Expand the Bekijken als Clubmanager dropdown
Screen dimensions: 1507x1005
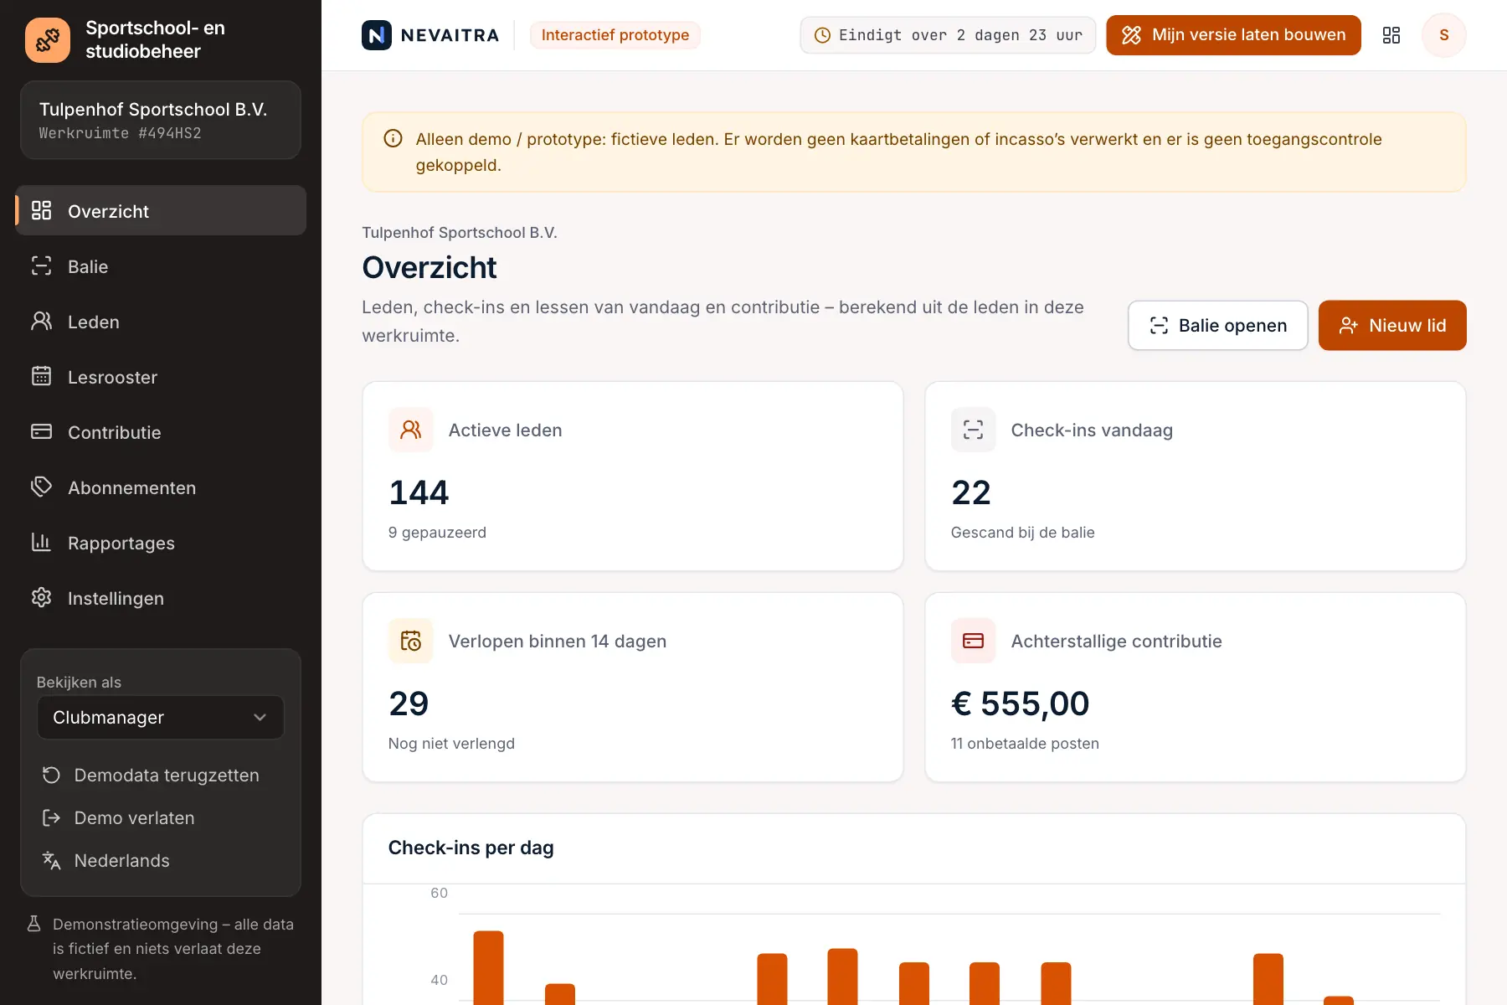(x=161, y=718)
